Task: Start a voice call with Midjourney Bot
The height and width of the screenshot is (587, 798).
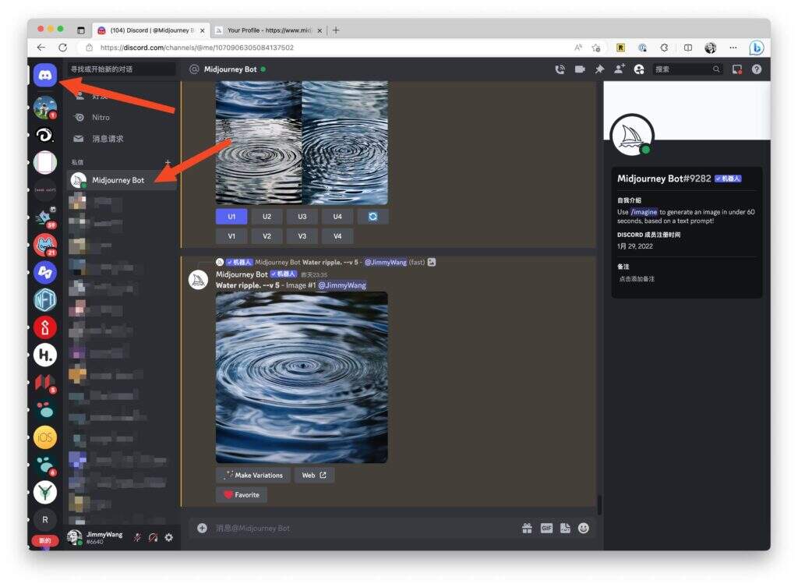Action: [x=560, y=69]
